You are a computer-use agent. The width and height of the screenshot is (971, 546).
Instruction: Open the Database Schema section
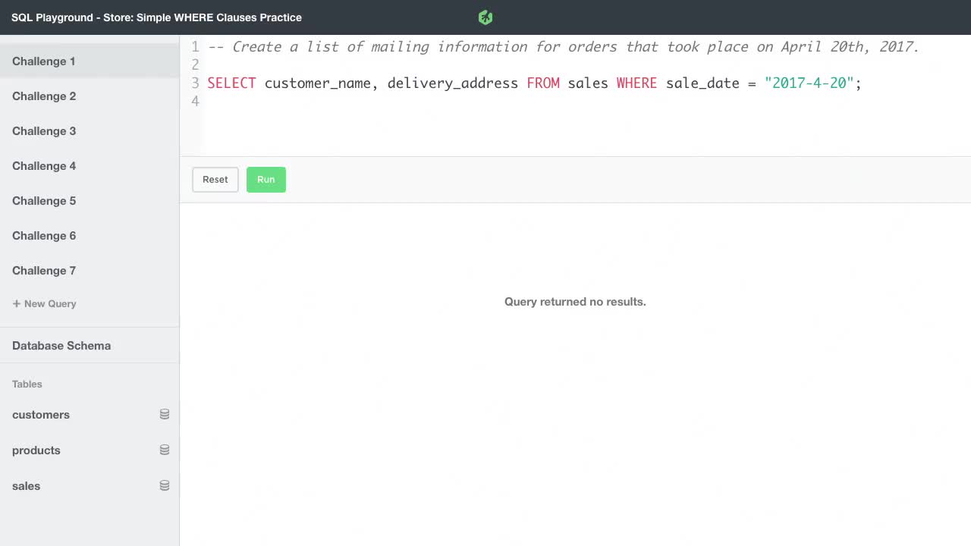coord(61,346)
